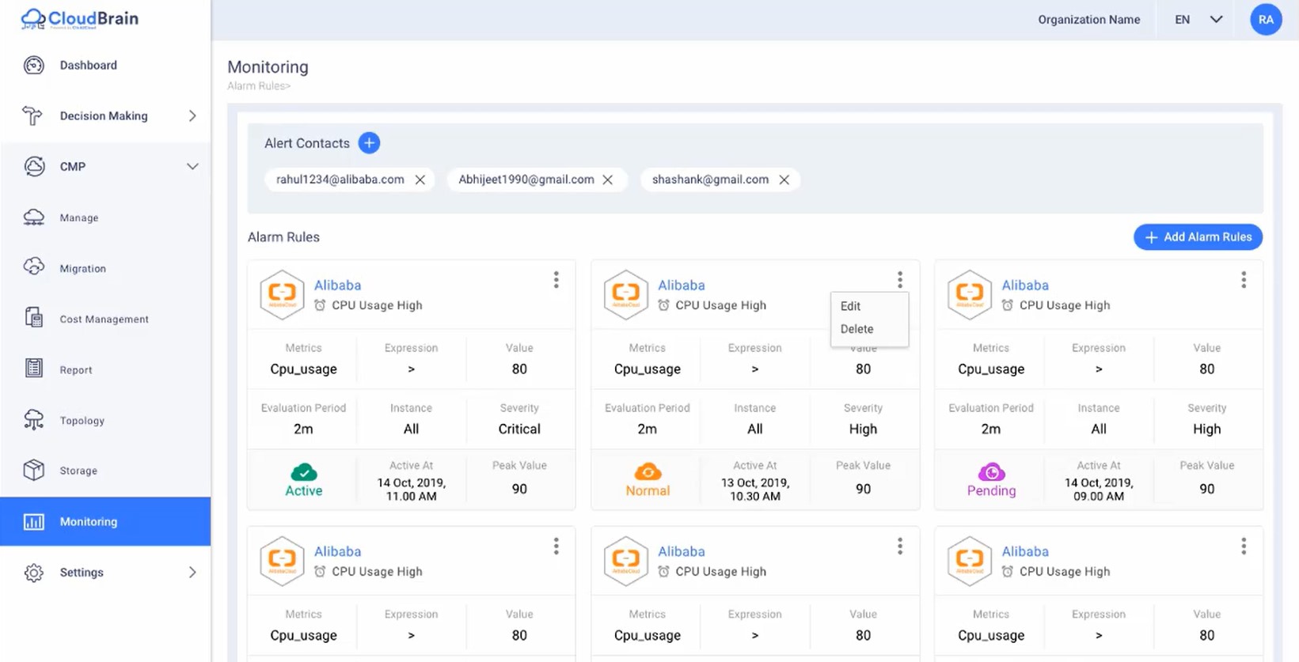Open Alibaba link on the Normal card
This screenshot has width=1299, height=662.
coord(682,286)
